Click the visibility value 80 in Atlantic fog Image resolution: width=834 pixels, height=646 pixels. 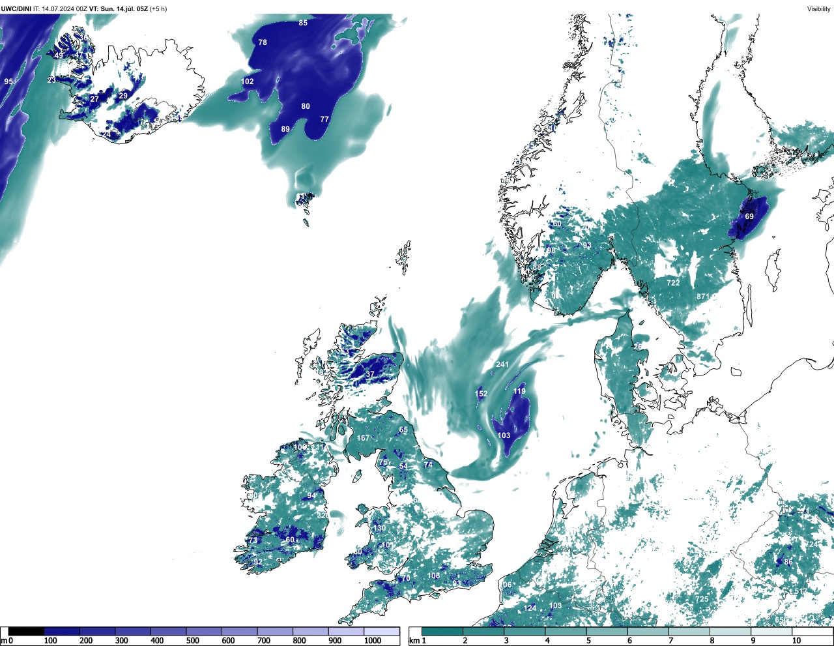tap(306, 106)
